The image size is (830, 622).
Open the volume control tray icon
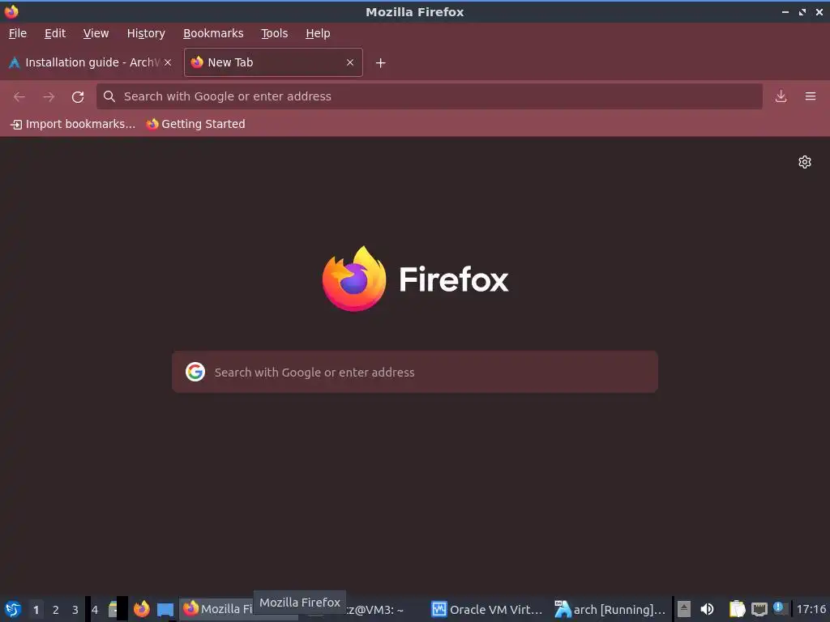click(707, 609)
